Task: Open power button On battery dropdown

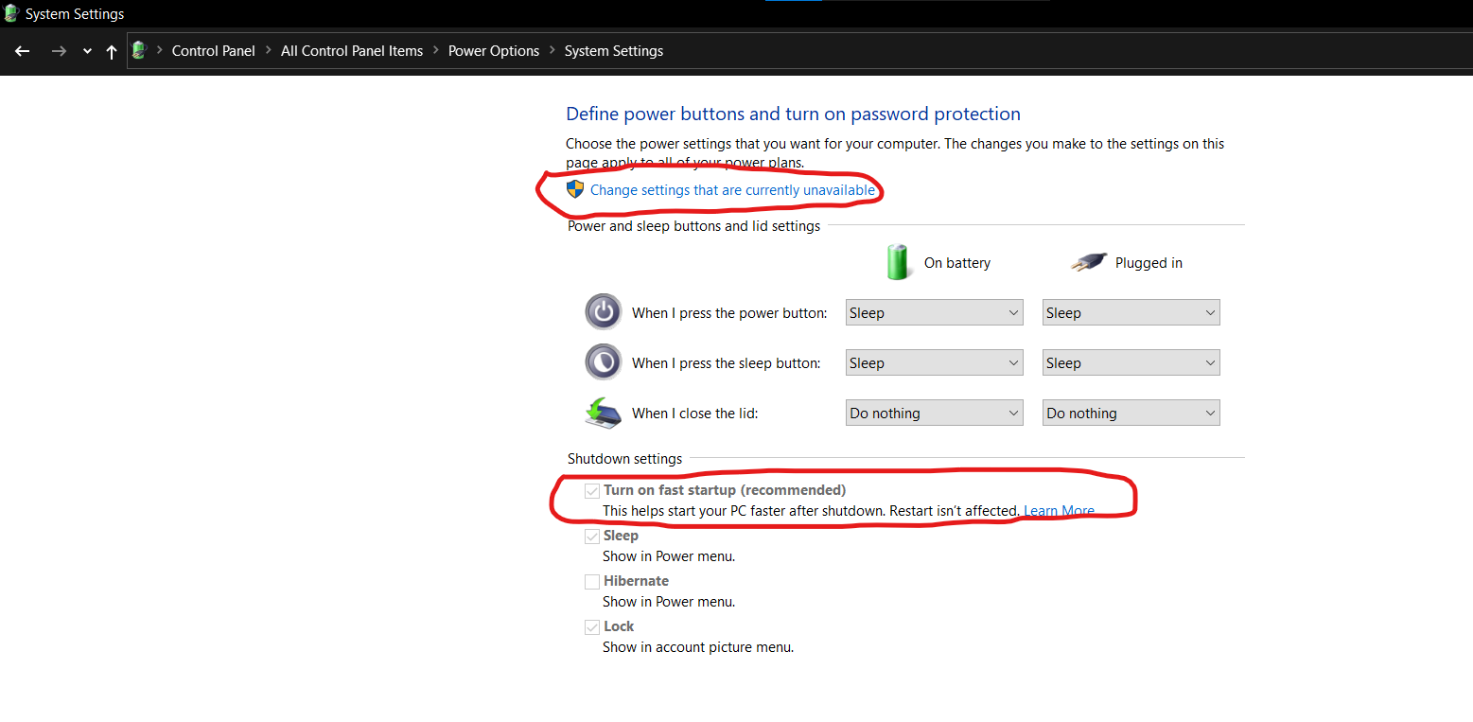Action: pos(934,313)
